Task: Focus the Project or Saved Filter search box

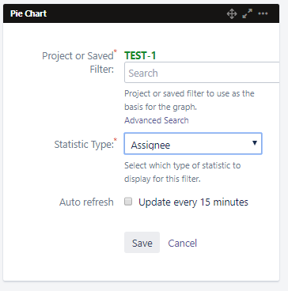Action: (x=202, y=73)
